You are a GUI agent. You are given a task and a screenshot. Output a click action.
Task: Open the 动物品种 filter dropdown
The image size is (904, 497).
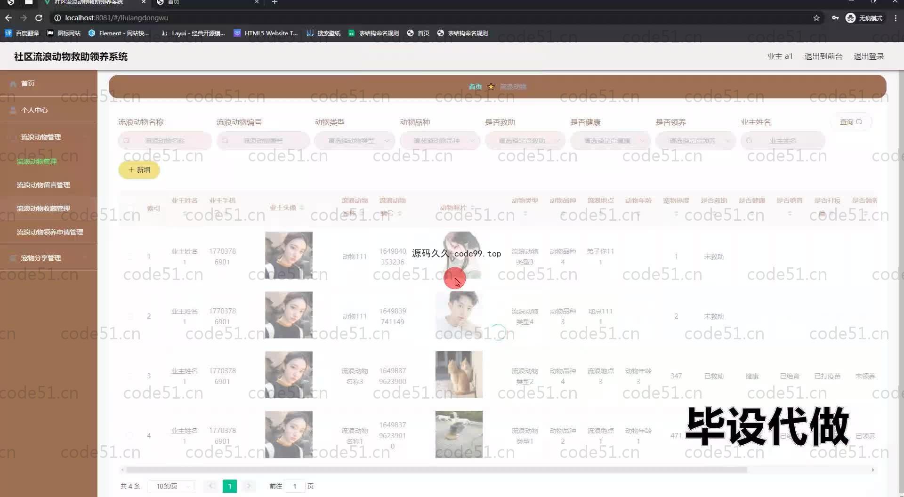click(x=440, y=141)
